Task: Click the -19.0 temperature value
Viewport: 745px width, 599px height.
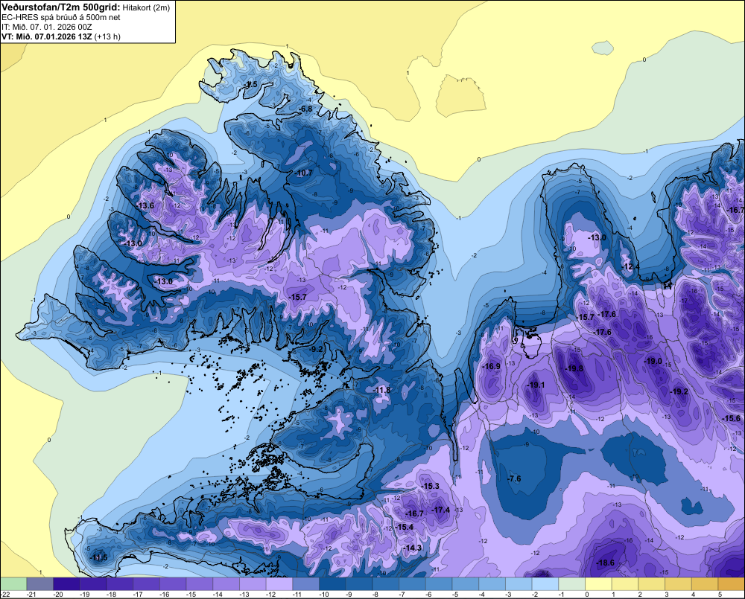Action: click(x=653, y=361)
